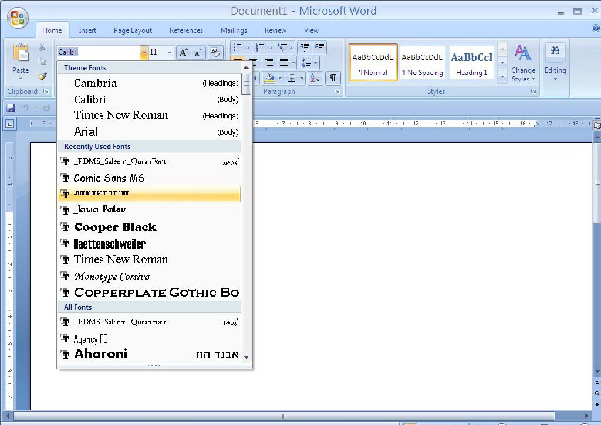The width and height of the screenshot is (601, 425).
Task: Click the tab selector on the ruler
Action: point(10,124)
